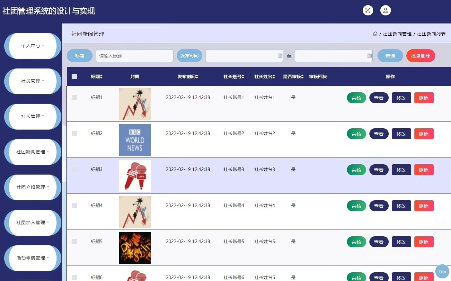Delete the 标题2 row
This screenshot has height=281, width=451.
pyautogui.click(x=424, y=134)
